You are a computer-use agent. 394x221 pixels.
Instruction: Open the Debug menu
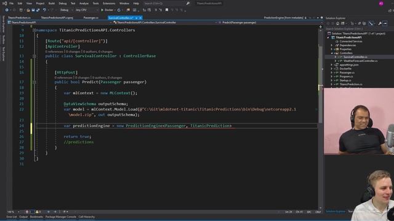coord(63,4)
